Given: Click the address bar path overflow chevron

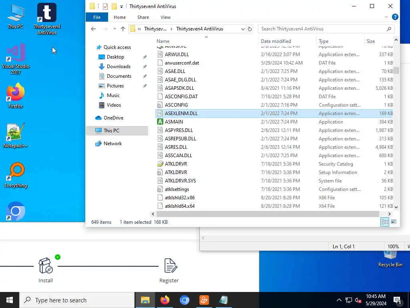Looking at the screenshot, I should click(x=139, y=29).
